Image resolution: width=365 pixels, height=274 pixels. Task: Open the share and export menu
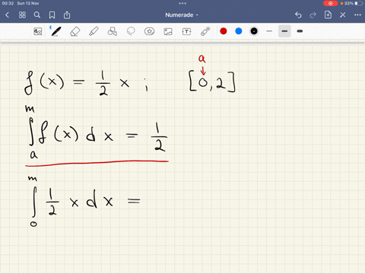pyautogui.click(x=67, y=15)
